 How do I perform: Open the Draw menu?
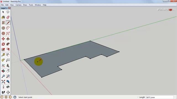click(x=25, y=5)
